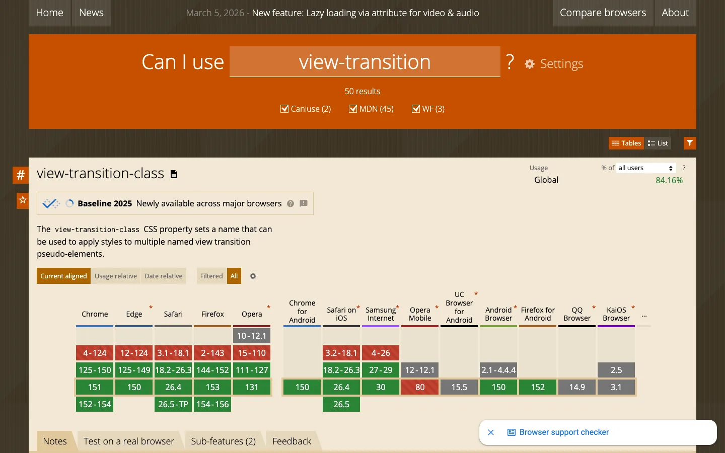Viewport: 725px width, 453px height.
Task: Open the spec document icon next to the title
Action: click(174, 174)
